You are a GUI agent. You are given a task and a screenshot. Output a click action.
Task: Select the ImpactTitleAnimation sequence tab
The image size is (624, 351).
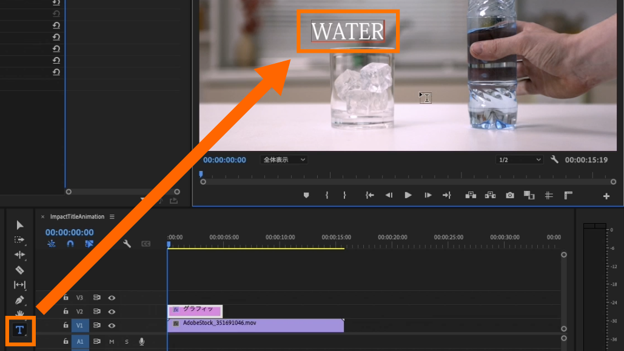pos(77,217)
